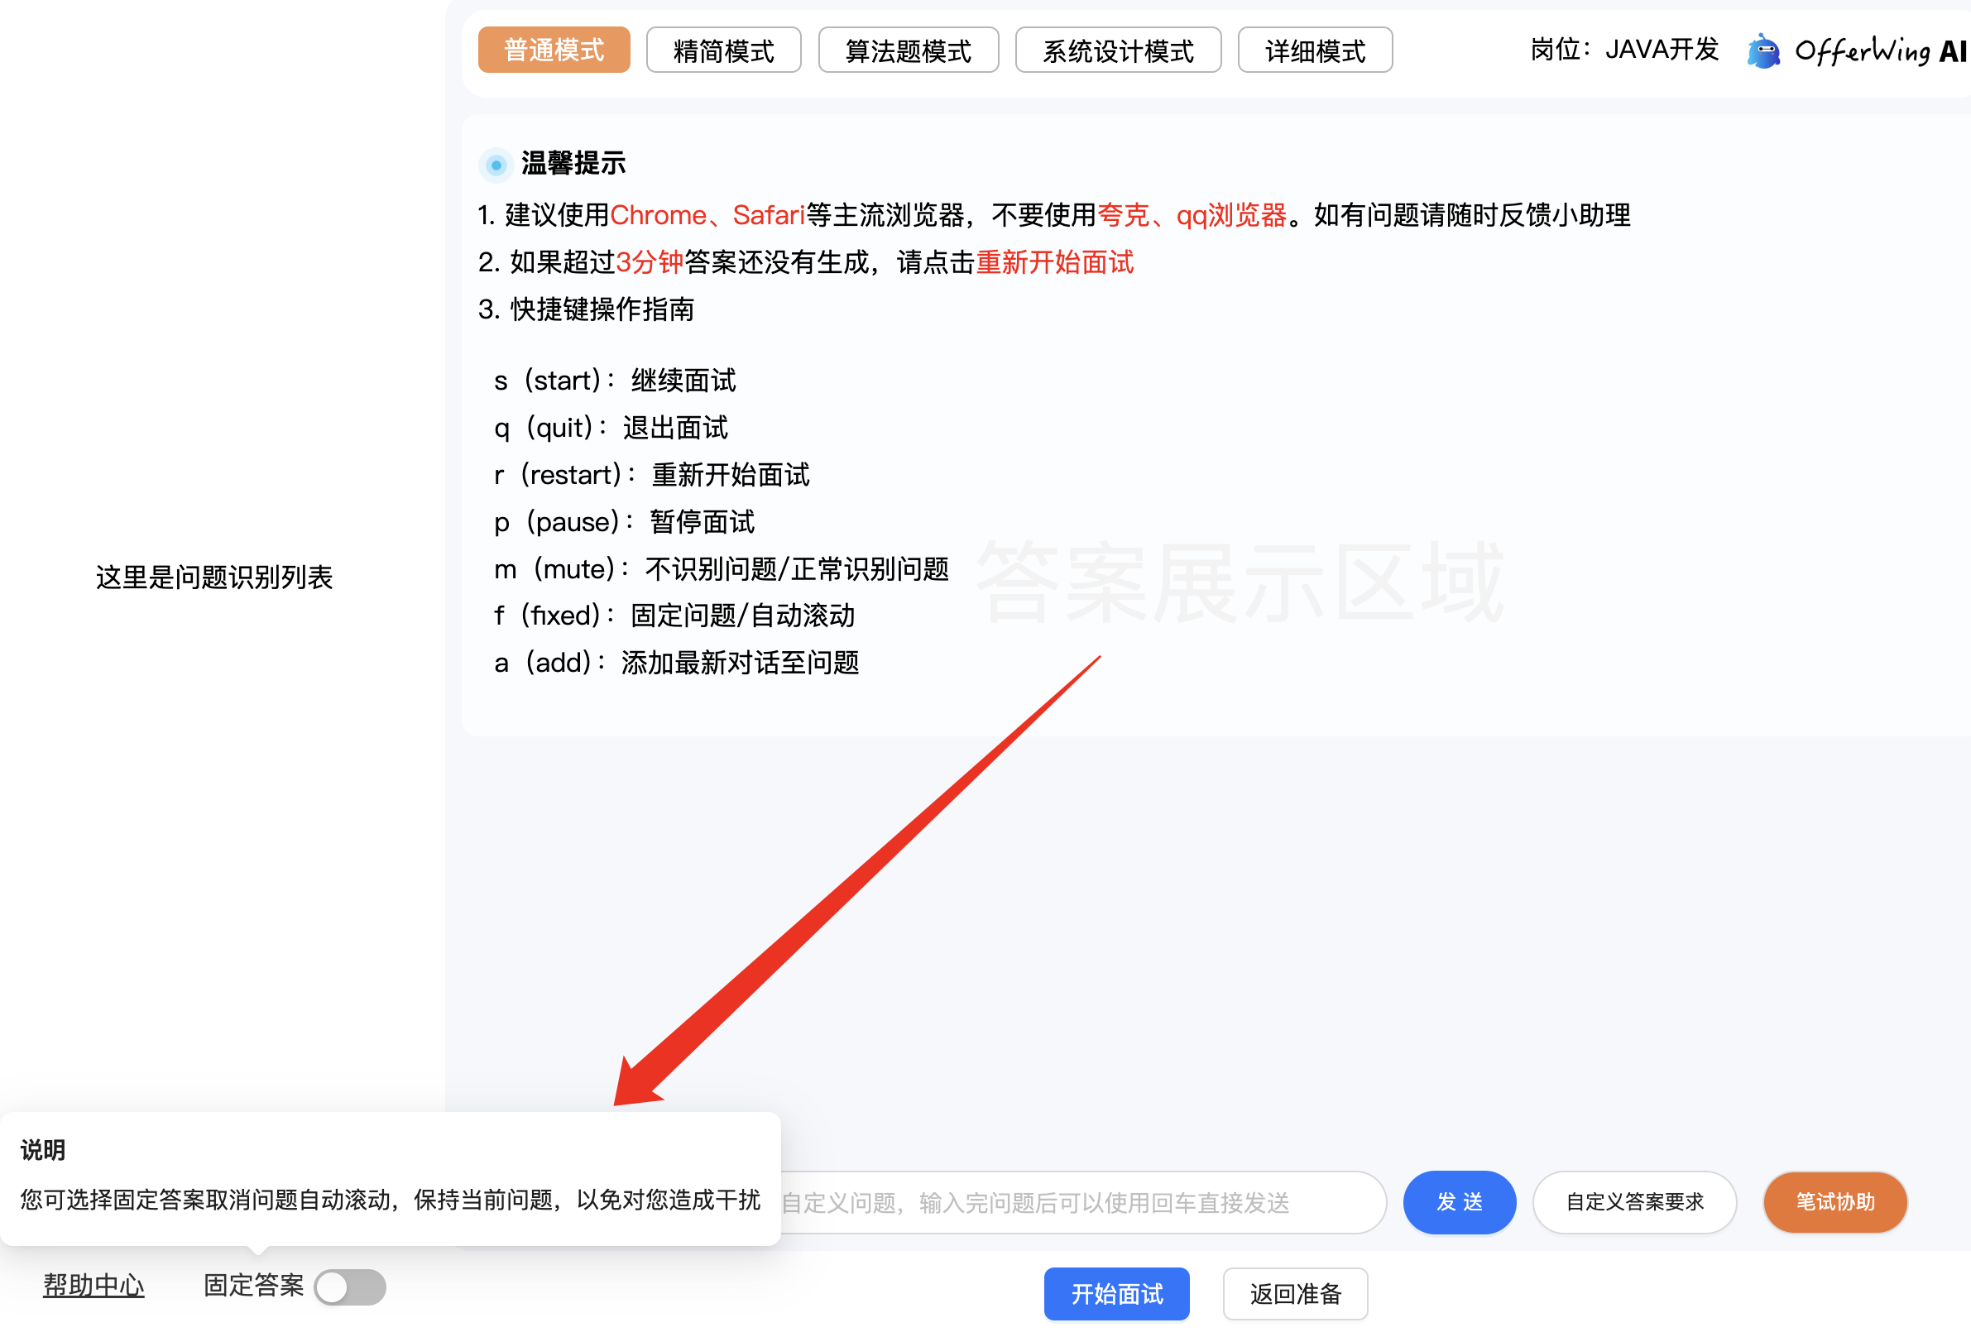Screen dimensions: 1971x1337
Task: Click the 这里是问题识别列表 placeholder area
Action: (213, 577)
